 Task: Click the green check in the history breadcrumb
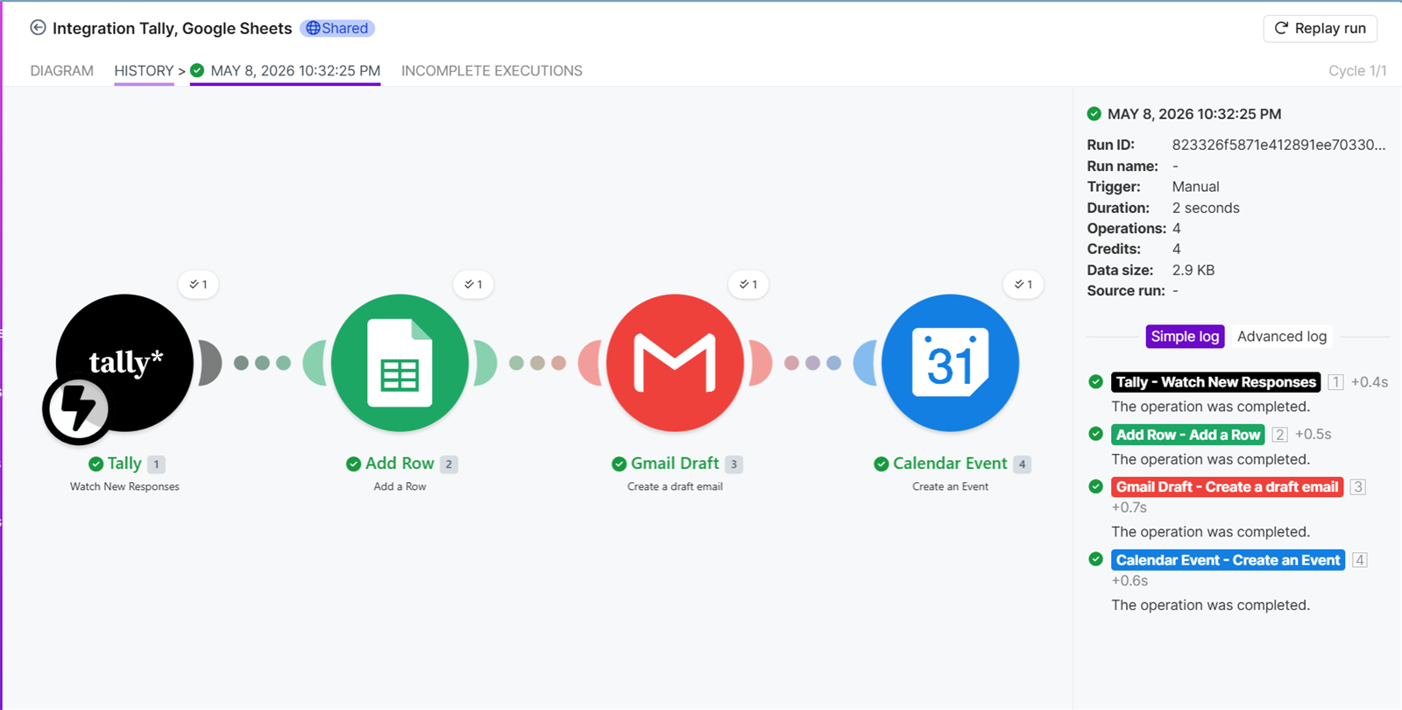(x=197, y=70)
